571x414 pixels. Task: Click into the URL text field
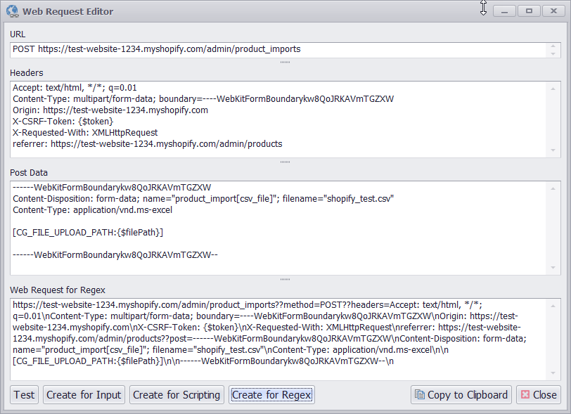pyautogui.click(x=281, y=49)
